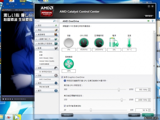Click the 電源 battery power icon
The height and width of the screenshot is (120, 160).
tap(114, 42)
